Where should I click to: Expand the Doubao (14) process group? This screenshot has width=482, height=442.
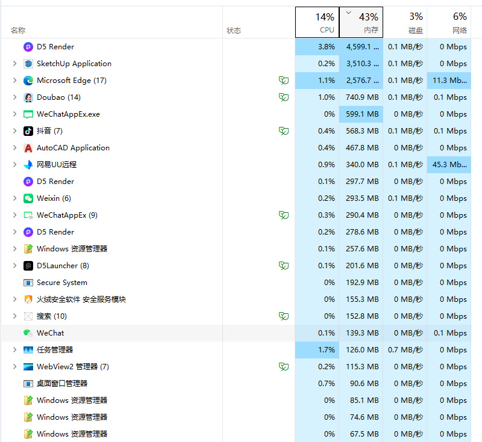(x=14, y=97)
